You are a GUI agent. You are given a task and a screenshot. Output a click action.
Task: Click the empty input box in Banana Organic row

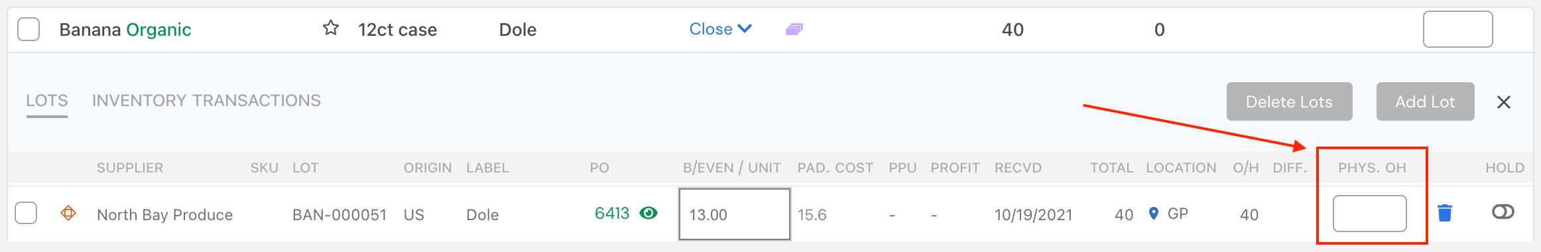click(1457, 29)
